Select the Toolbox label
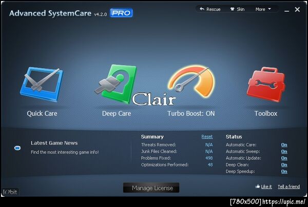 point(266,114)
